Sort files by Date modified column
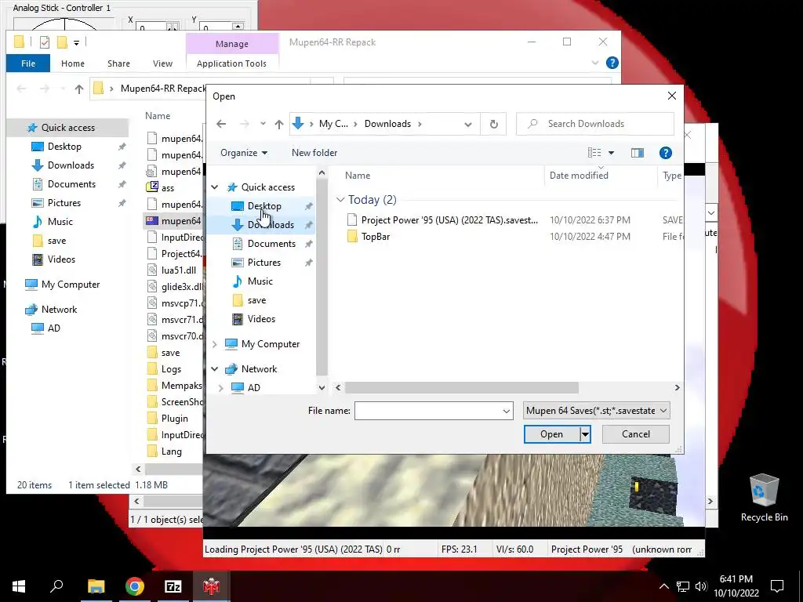The image size is (803, 602). (x=579, y=175)
